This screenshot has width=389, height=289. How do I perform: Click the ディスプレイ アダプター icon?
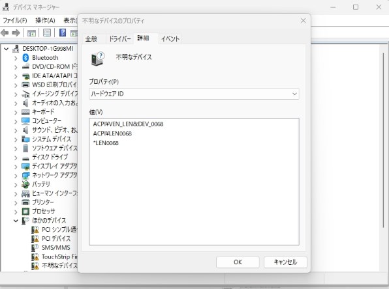point(25,166)
